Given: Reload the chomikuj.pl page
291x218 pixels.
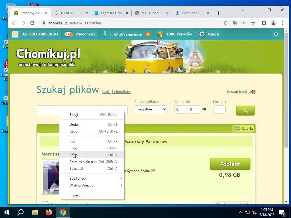Looking at the screenshot, I should coord(32,23).
